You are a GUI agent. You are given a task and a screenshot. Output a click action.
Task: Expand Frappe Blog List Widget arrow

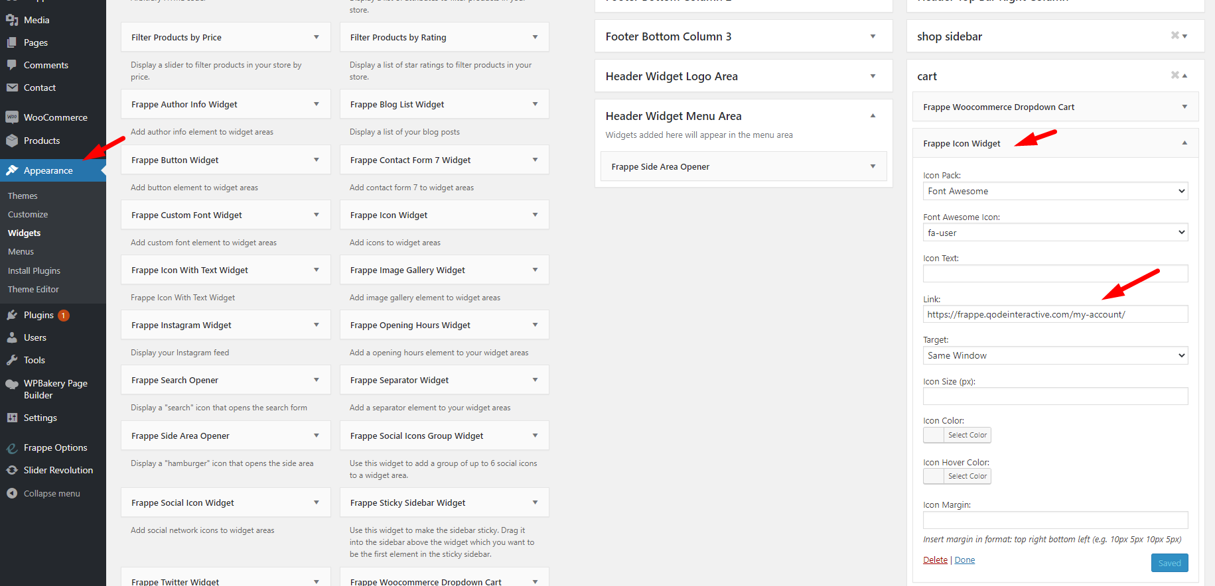click(x=535, y=104)
